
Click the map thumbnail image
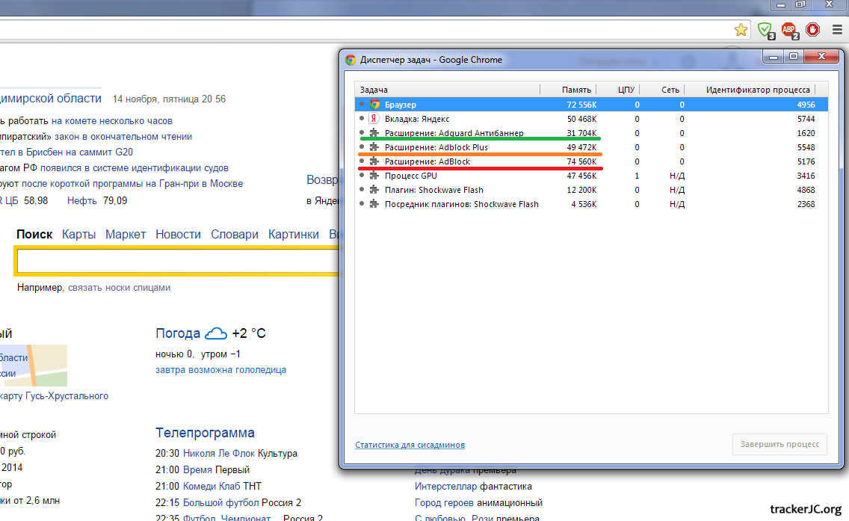34,365
